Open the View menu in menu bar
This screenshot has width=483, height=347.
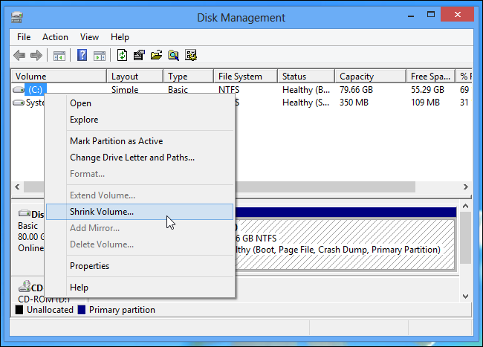(x=89, y=36)
